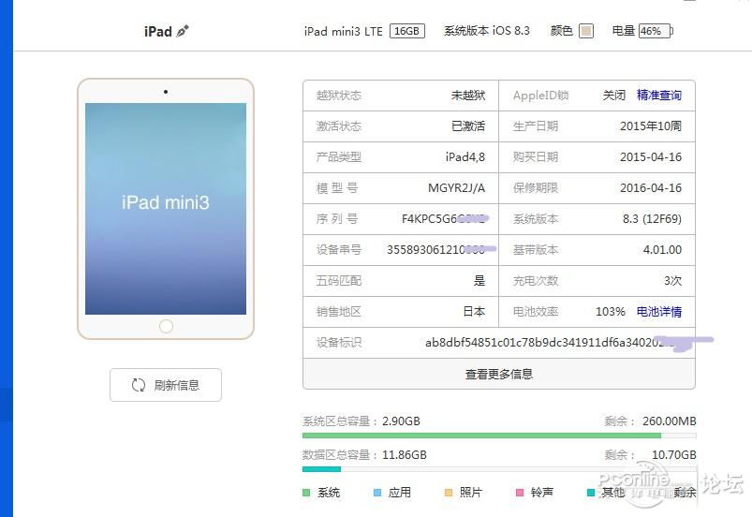Viewport: 752px width, 517px height.
Task: Click the data partition capacity bar
Action: coord(499,469)
